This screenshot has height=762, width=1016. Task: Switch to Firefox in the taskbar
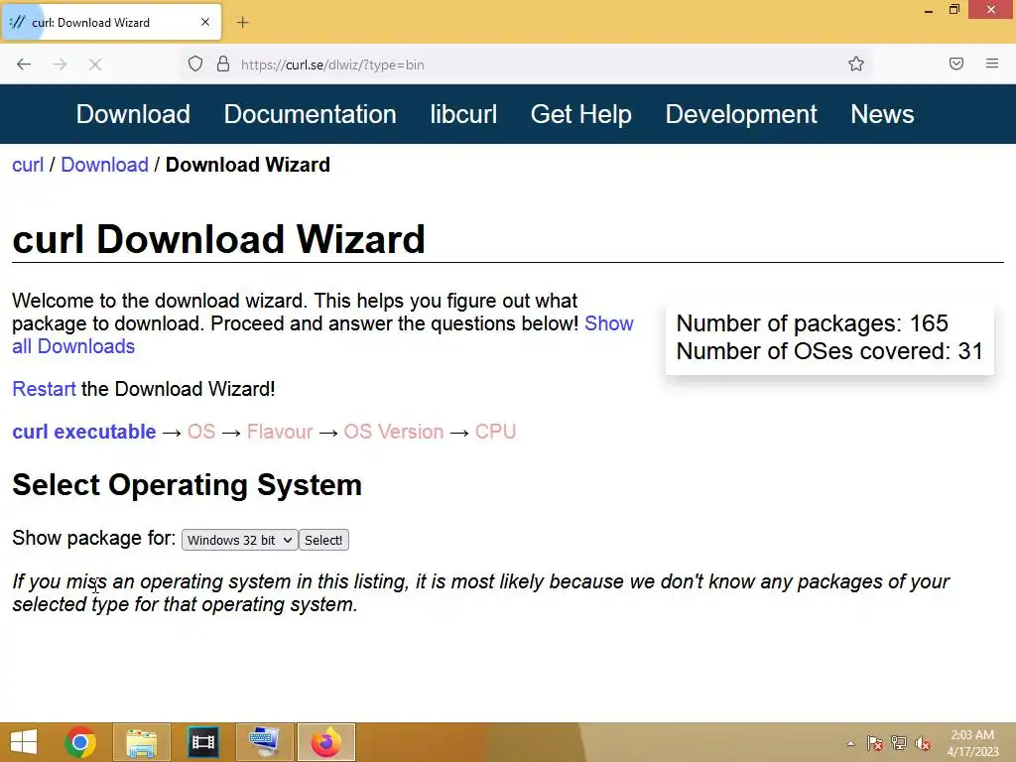click(x=325, y=742)
